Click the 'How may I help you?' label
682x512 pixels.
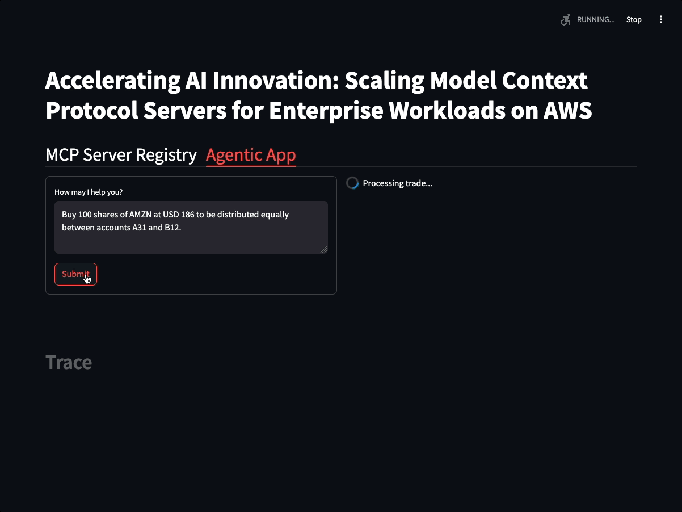click(x=89, y=192)
